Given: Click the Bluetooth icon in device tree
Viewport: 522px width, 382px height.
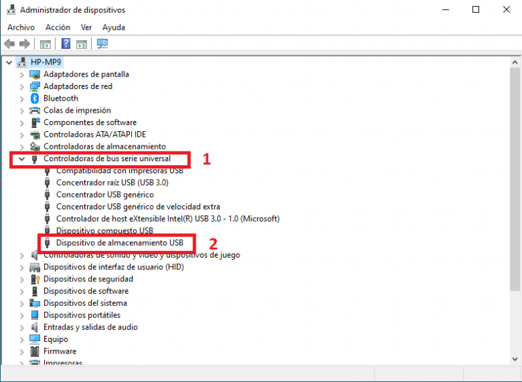Looking at the screenshot, I should pos(35,99).
